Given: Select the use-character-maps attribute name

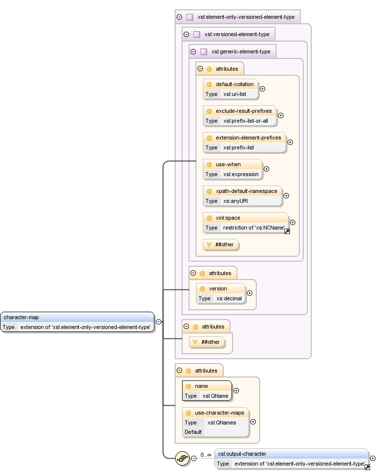Looking at the screenshot, I should coord(220,413).
